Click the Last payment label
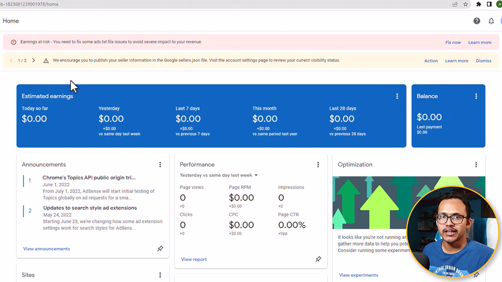Screen dimensions: 502x282 coord(429,127)
